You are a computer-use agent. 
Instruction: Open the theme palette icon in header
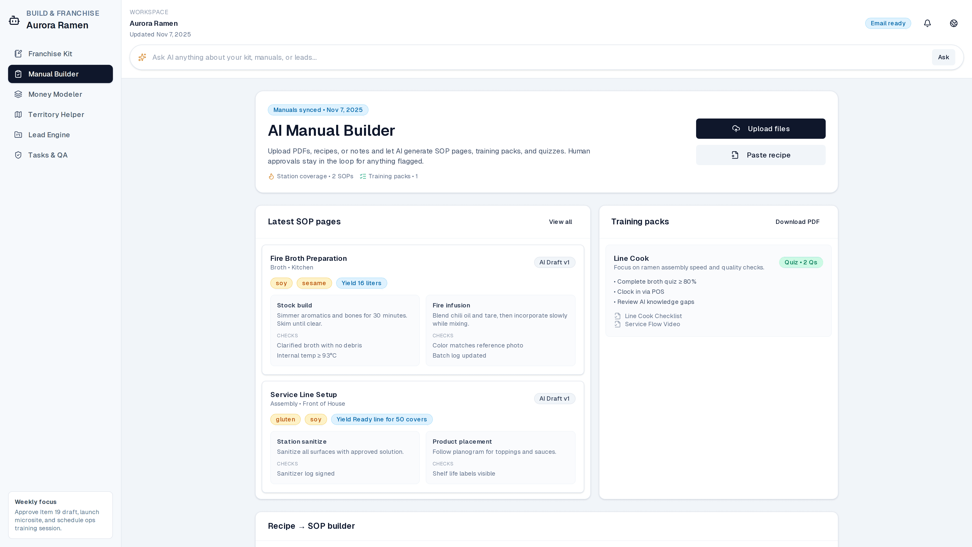954,23
